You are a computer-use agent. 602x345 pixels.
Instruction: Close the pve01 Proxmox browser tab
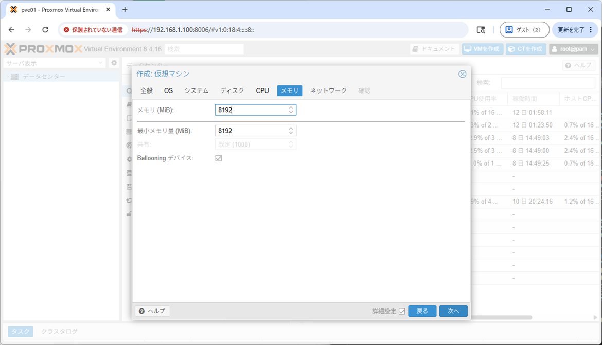pyautogui.click(x=108, y=10)
